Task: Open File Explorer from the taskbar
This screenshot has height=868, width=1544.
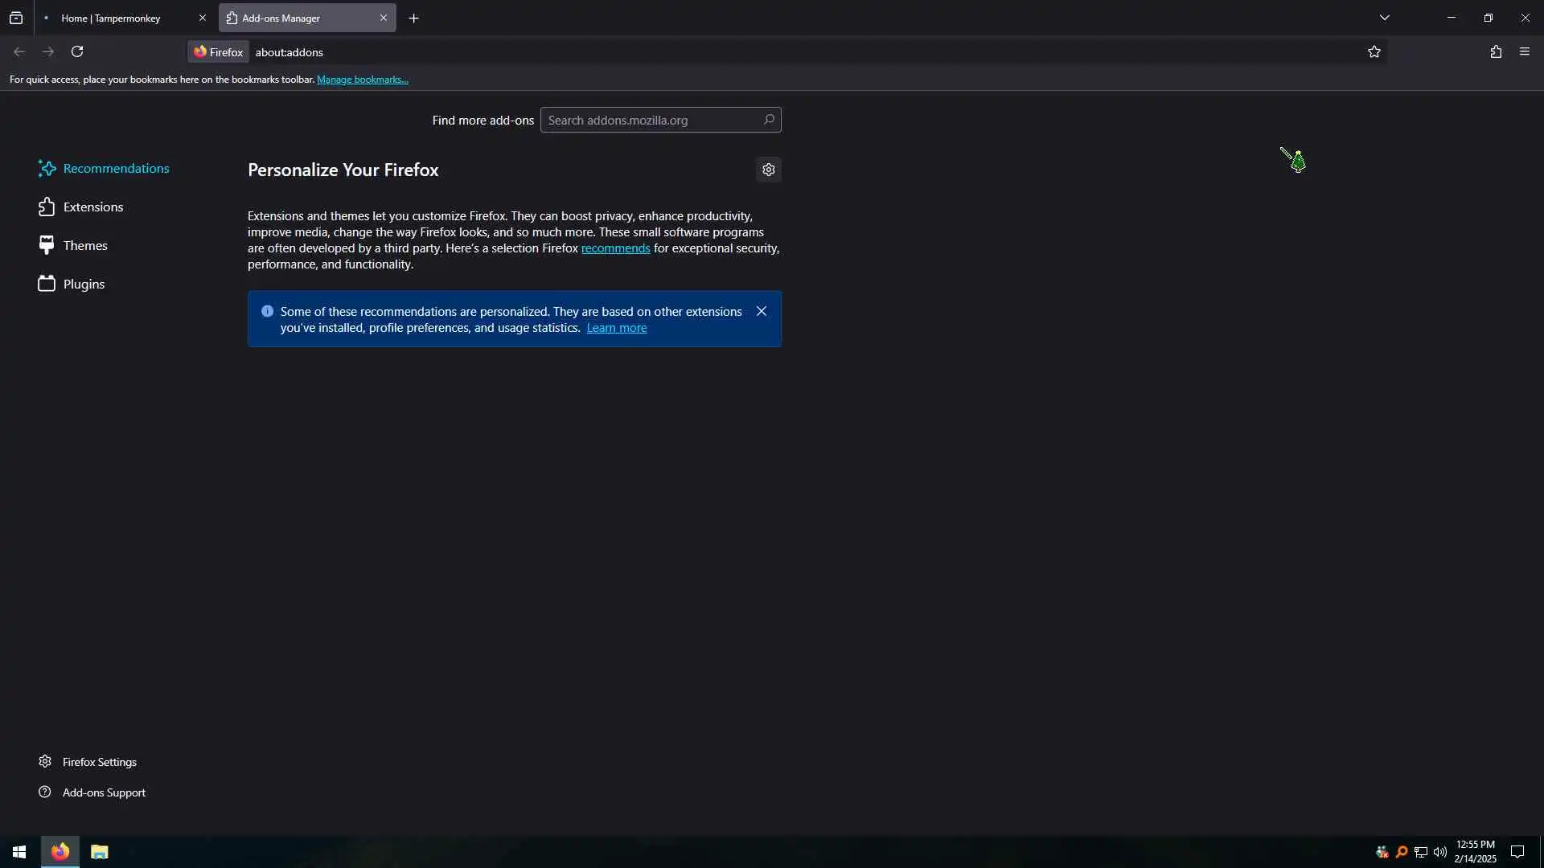Action: 99,852
